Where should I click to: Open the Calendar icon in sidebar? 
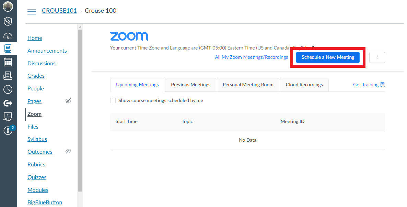(x=8, y=62)
